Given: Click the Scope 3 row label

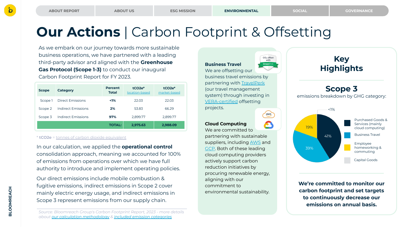Looking at the screenshot, I should [45, 117].
